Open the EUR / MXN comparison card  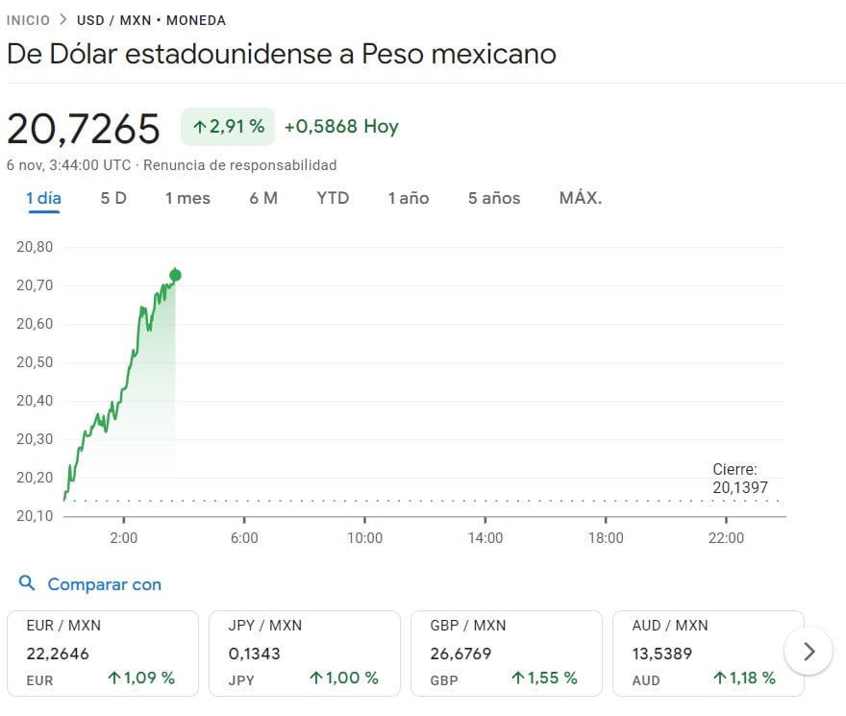pyautogui.click(x=102, y=653)
